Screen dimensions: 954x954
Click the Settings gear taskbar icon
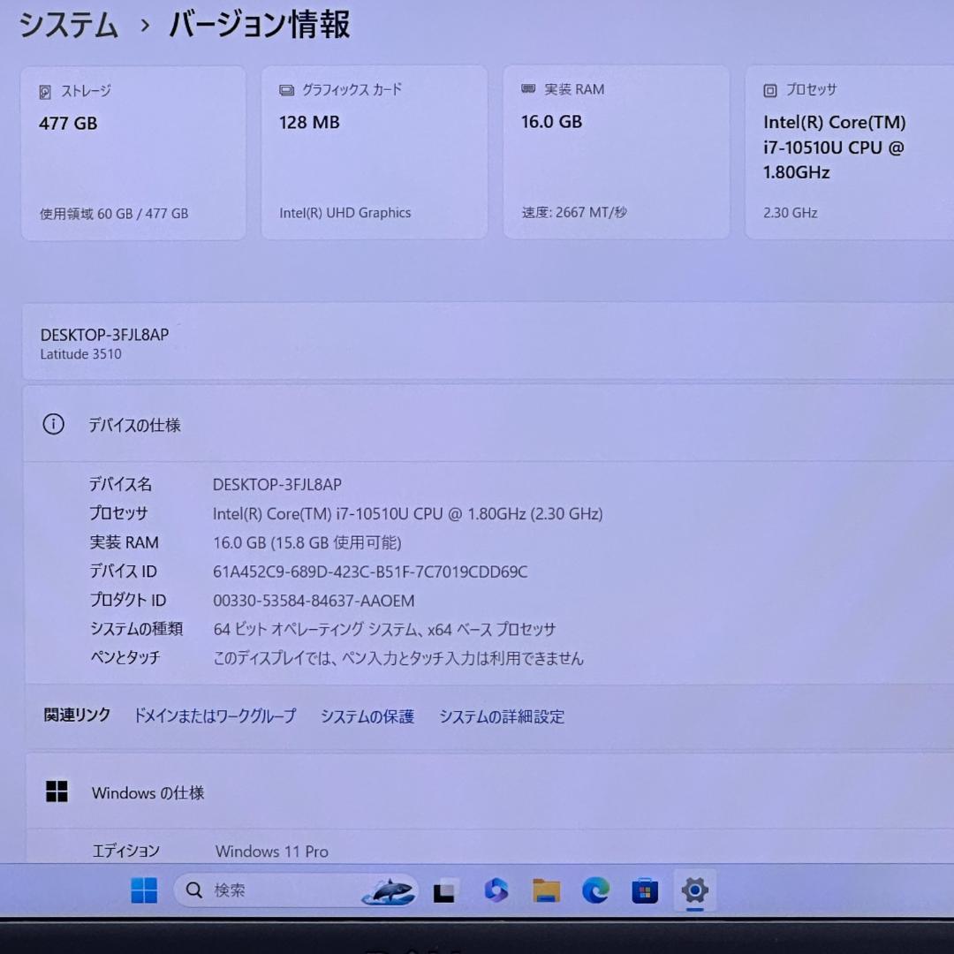coord(695,890)
